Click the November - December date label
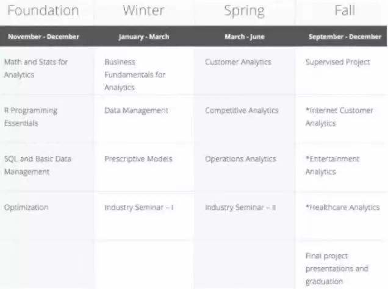388x289 pixels. (x=43, y=37)
